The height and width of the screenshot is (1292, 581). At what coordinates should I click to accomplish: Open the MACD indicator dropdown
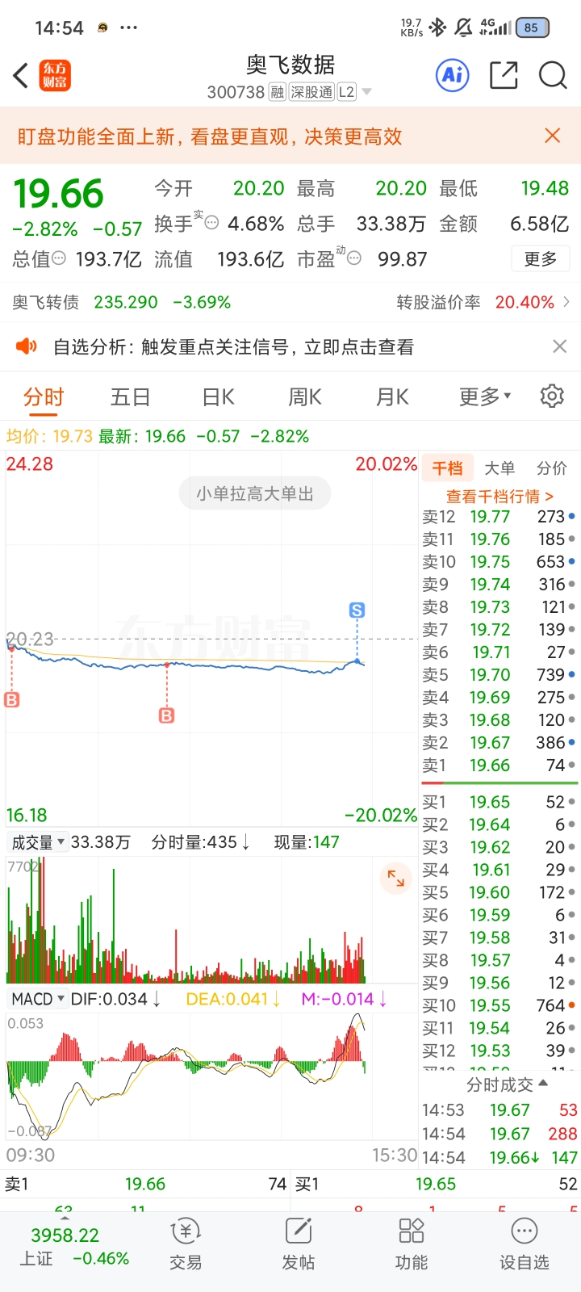click(38, 999)
